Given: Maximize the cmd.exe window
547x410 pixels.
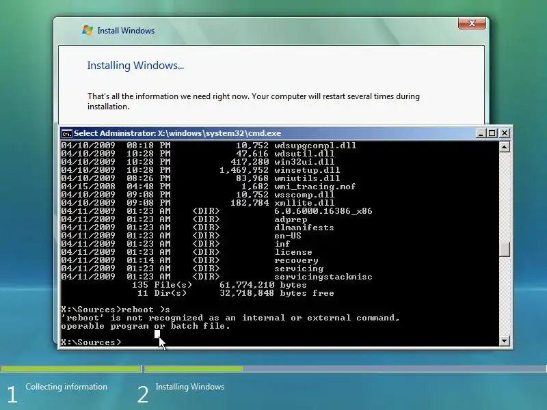Looking at the screenshot, I should tap(492, 133).
